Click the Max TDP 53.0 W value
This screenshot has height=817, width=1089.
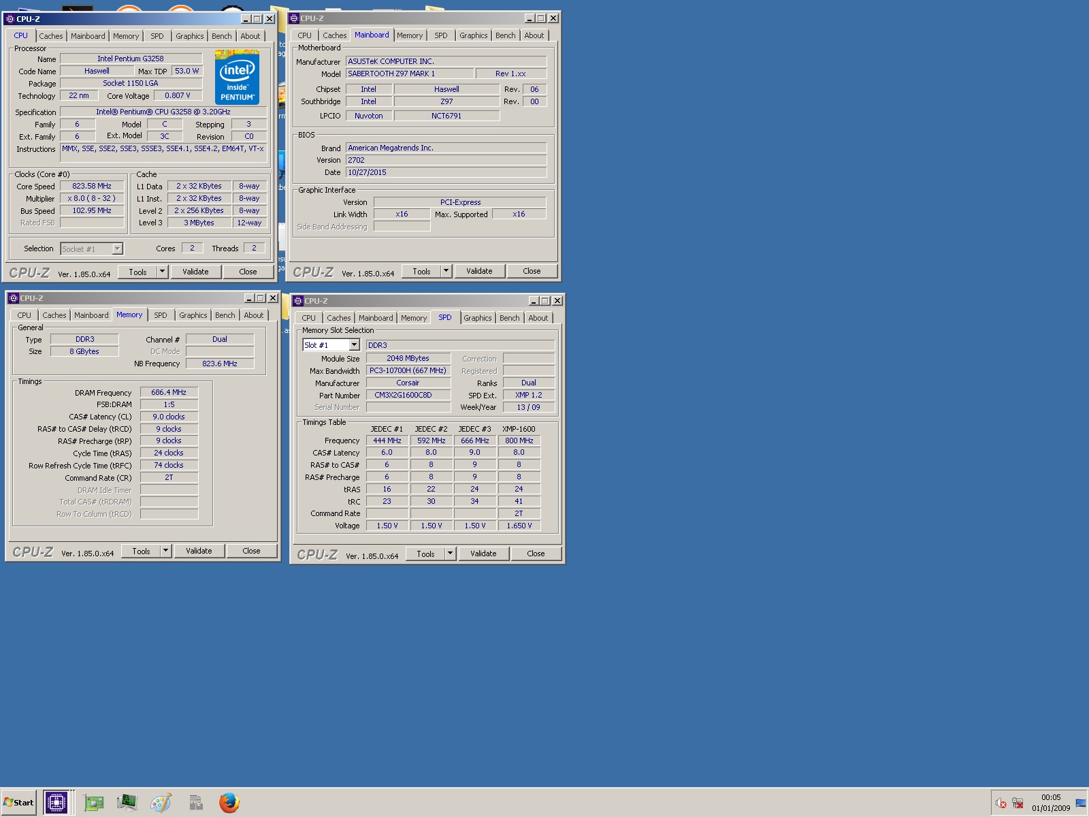click(x=187, y=71)
